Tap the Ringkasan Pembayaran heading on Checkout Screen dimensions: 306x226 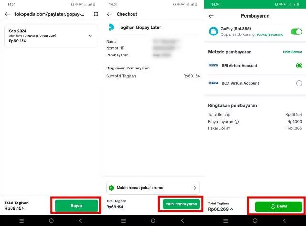pyautogui.click(x=128, y=68)
